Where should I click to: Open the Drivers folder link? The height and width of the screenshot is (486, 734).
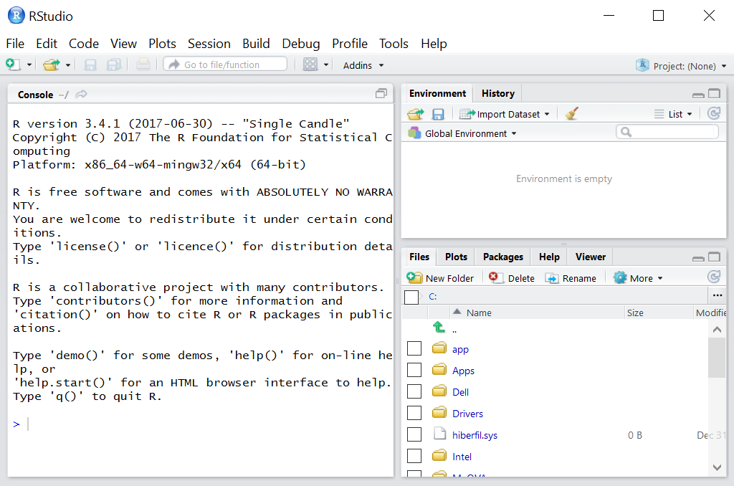pos(467,414)
